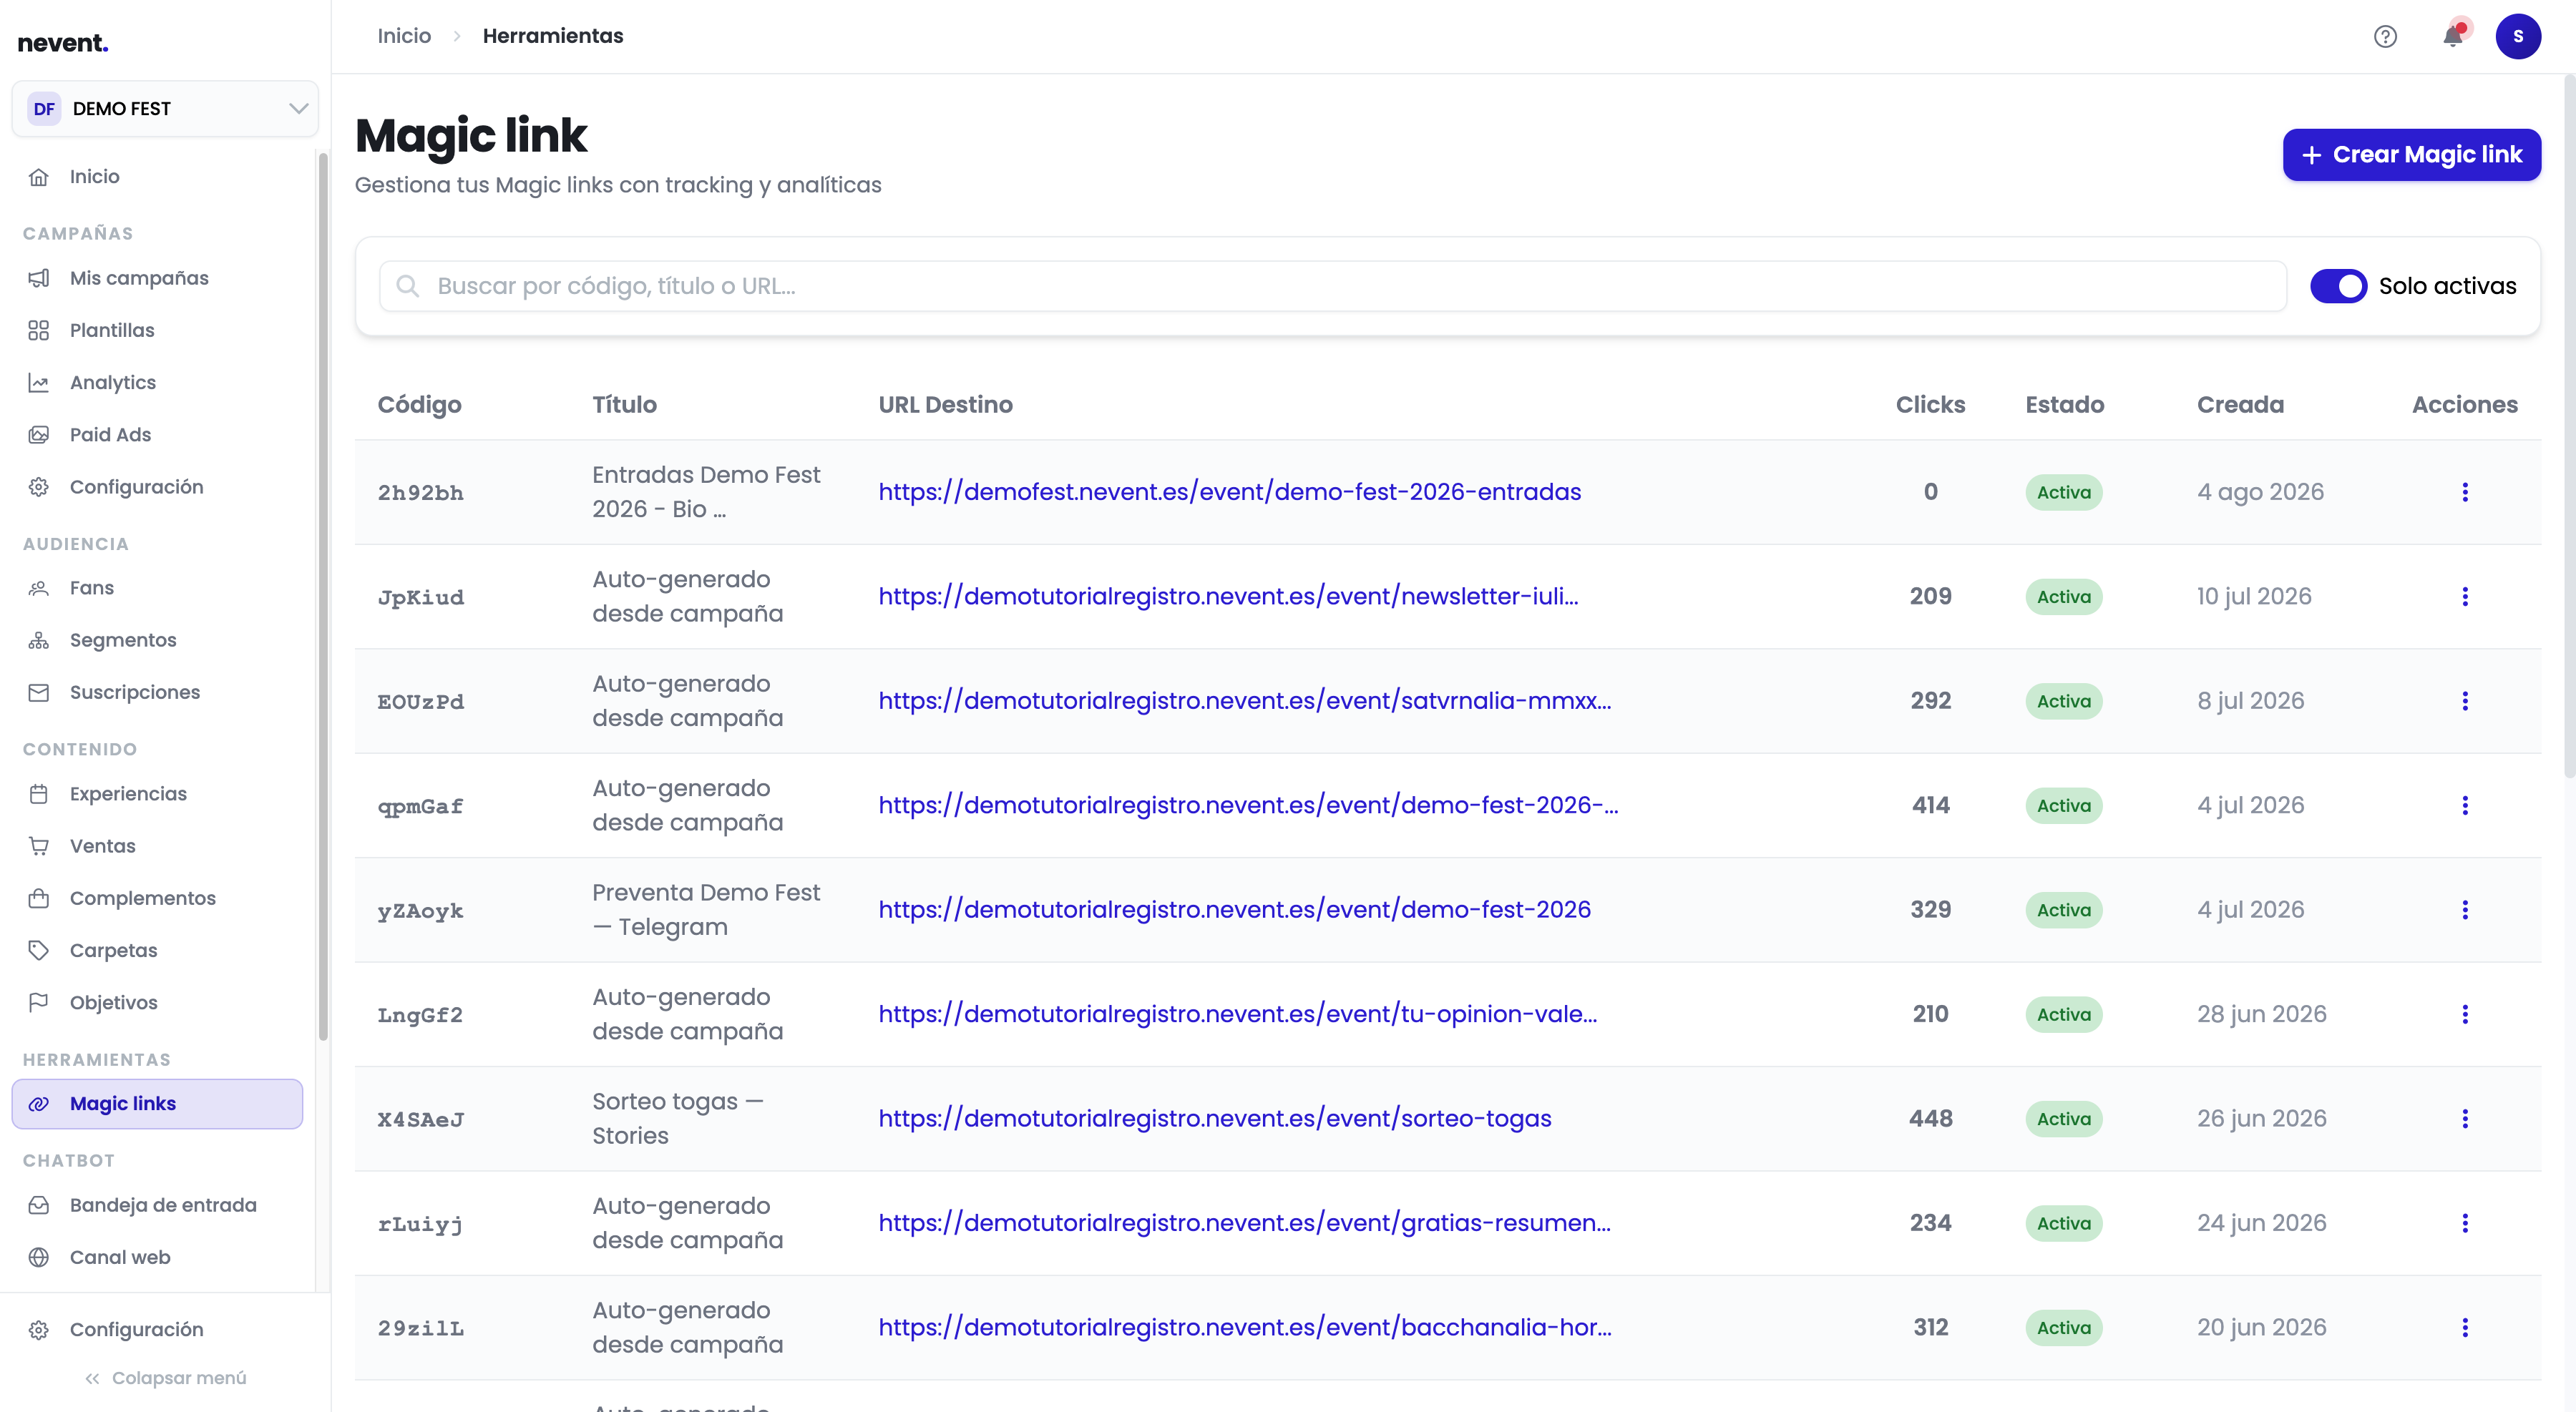The image size is (2576, 1412).
Task: Click the Suscripciones envelope icon
Action: coord(39,692)
